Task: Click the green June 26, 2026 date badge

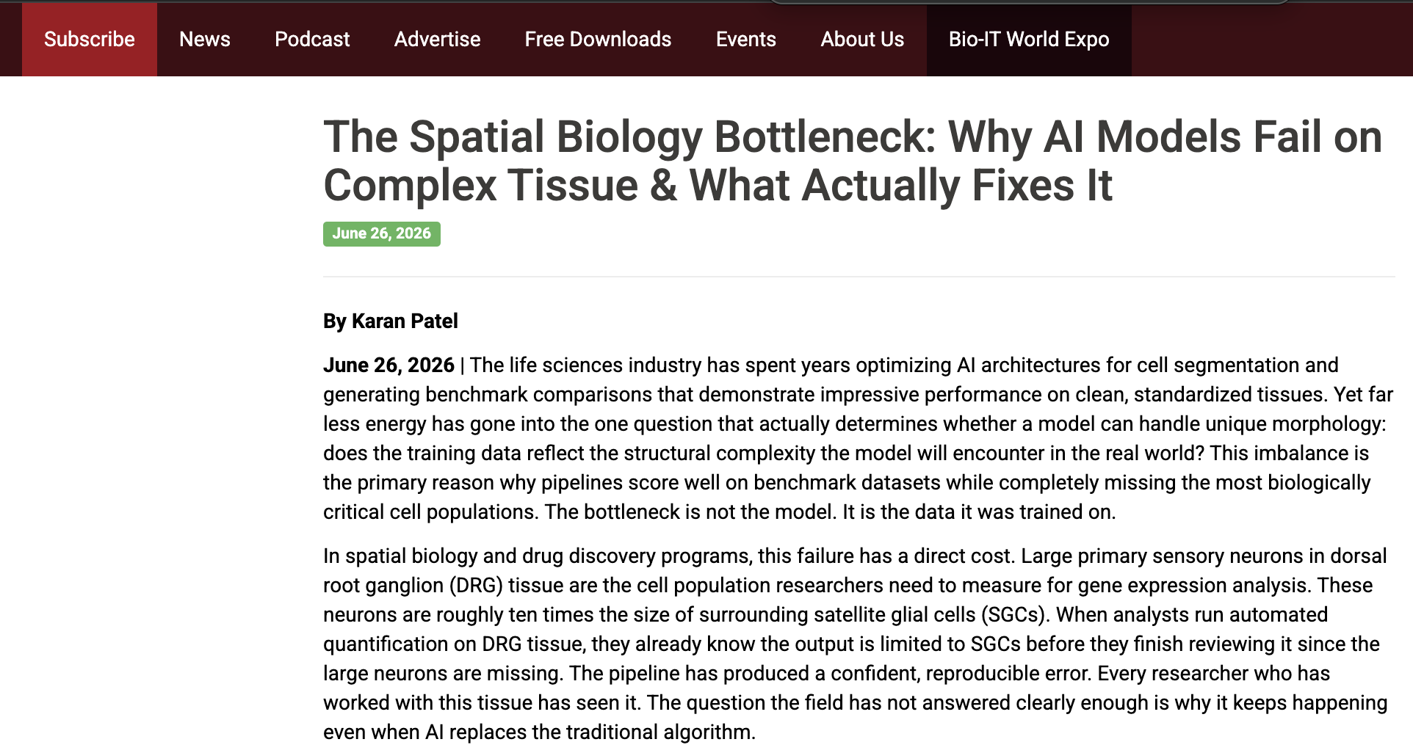Action: pyautogui.click(x=382, y=233)
